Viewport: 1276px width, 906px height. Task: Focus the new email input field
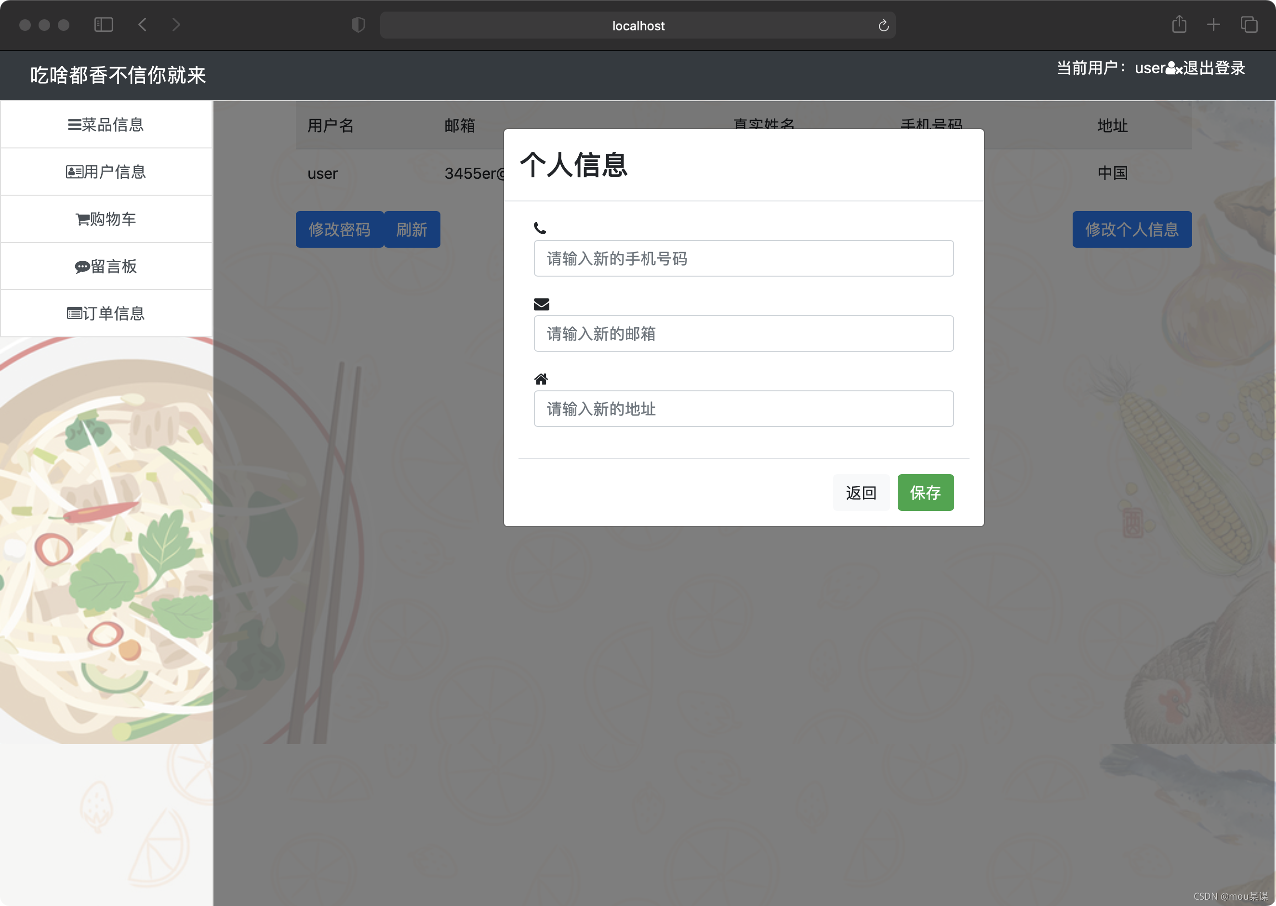[744, 333]
